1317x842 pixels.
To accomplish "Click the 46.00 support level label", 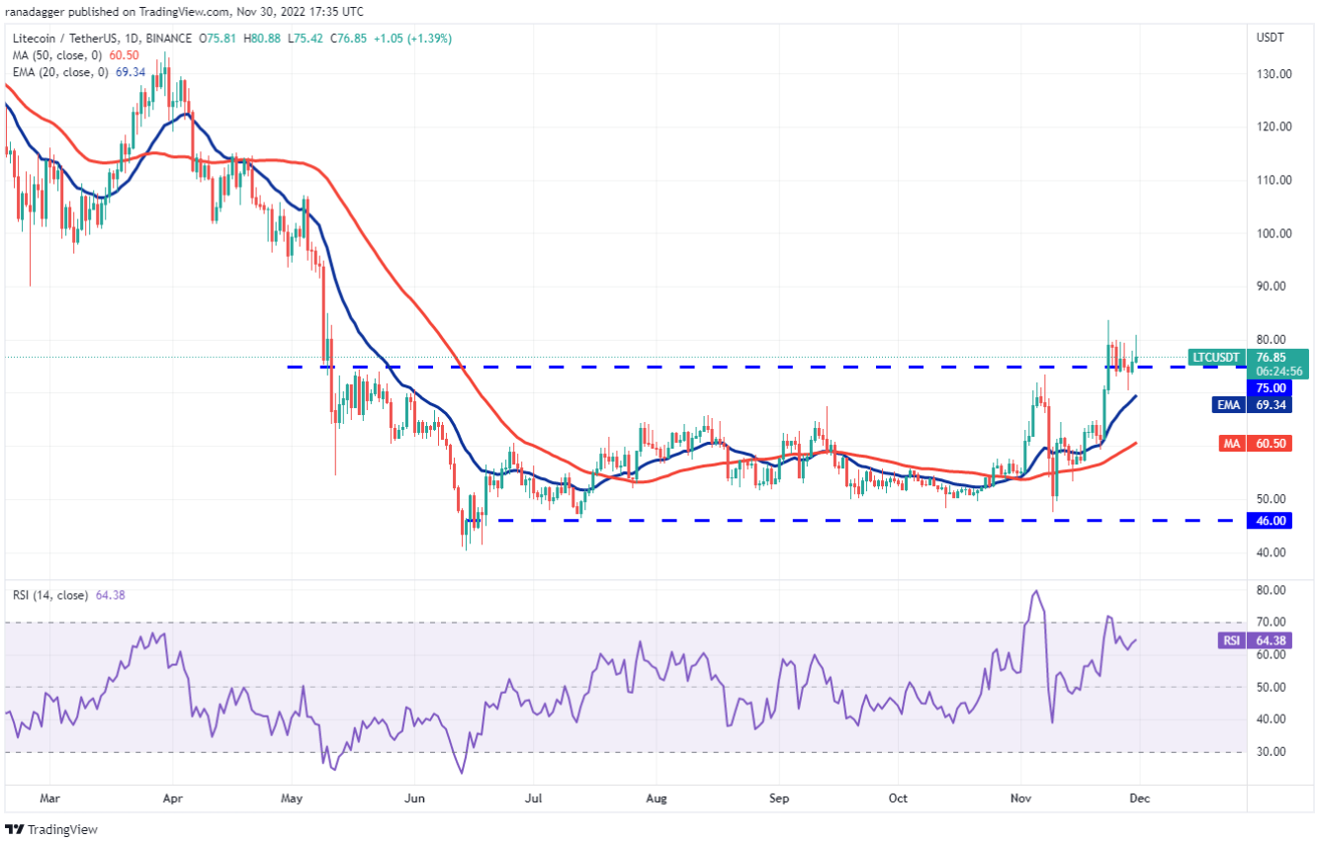I will 1271,521.
